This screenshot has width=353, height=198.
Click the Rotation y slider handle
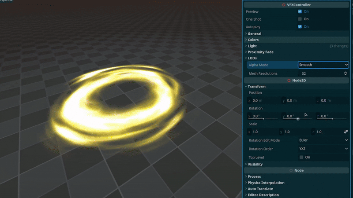[x=298, y=119]
